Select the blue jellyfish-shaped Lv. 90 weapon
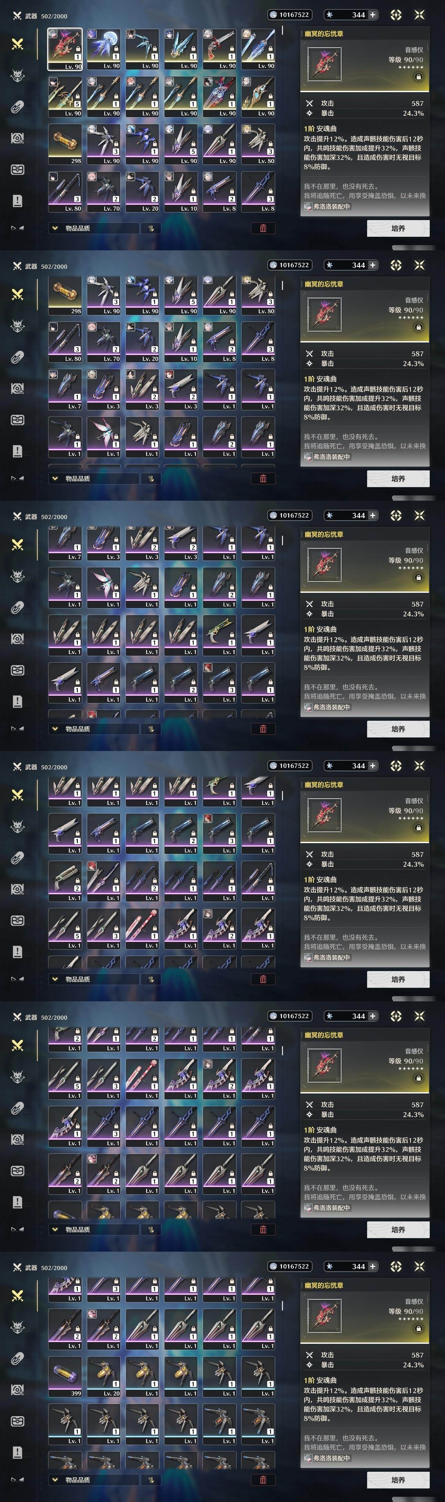 (x=104, y=49)
